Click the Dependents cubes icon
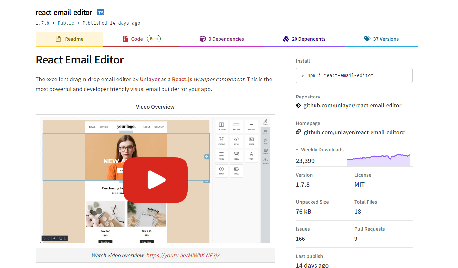Image resolution: width=458 pixels, height=268 pixels. tap(286, 39)
